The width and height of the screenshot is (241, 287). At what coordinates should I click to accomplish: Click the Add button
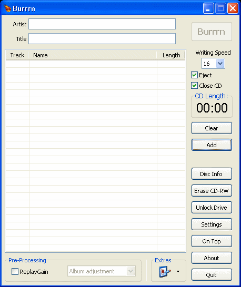point(212,145)
